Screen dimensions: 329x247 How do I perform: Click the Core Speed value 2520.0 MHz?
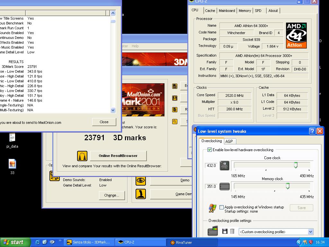pos(234,96)
